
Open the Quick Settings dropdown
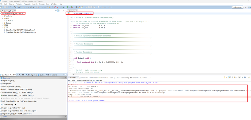point(9,104)
